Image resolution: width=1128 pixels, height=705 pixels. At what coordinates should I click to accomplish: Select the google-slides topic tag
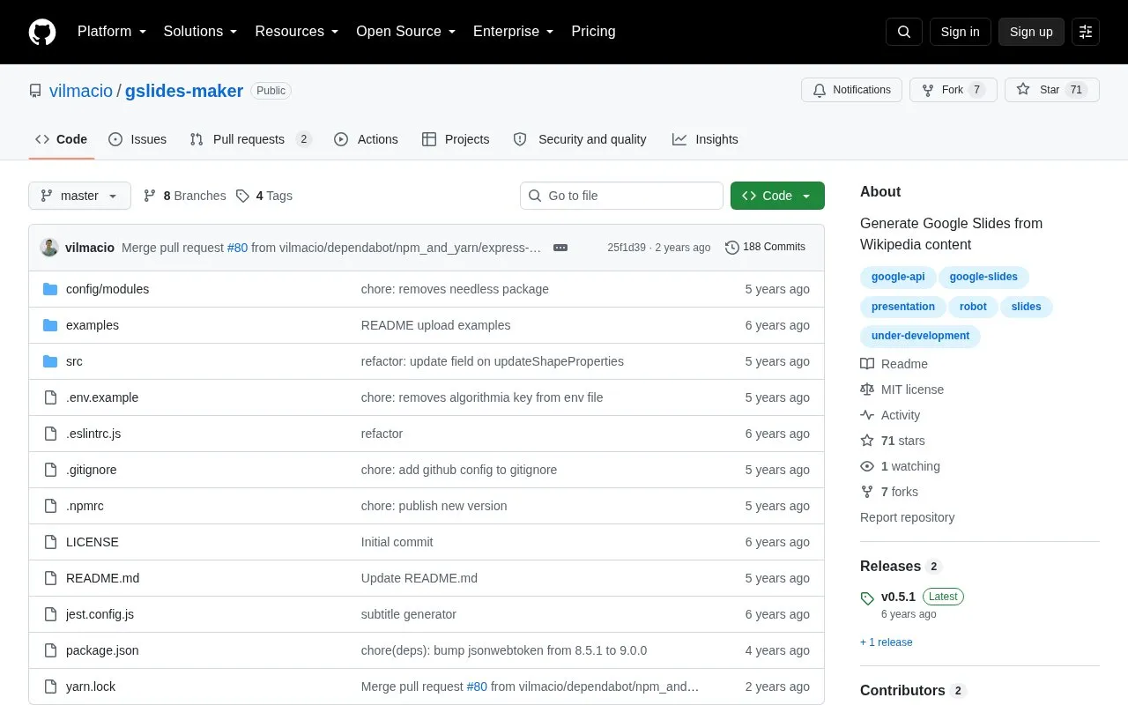pos(983,277)
